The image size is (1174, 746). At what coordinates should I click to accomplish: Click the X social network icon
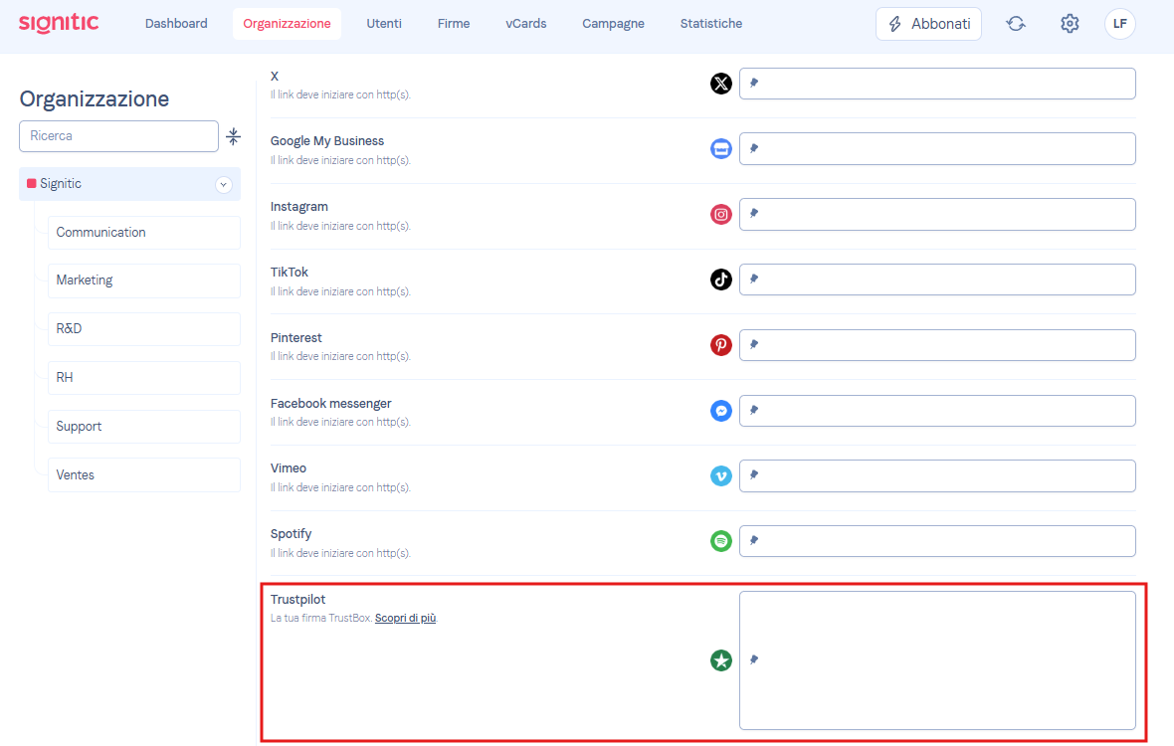click(720, 84)
